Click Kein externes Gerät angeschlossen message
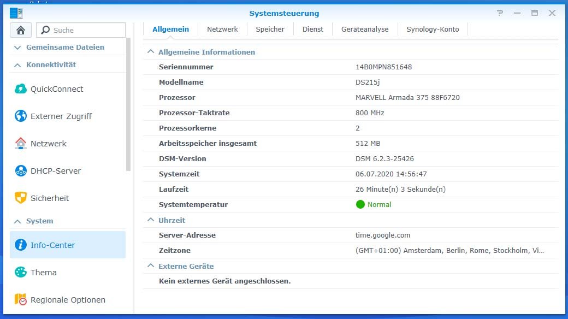Image resolution: width=568 pixels, height=319 pixels. (x=225, y=281)
